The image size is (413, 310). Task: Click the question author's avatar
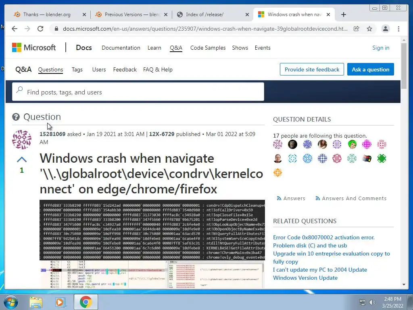click(22, 140)
